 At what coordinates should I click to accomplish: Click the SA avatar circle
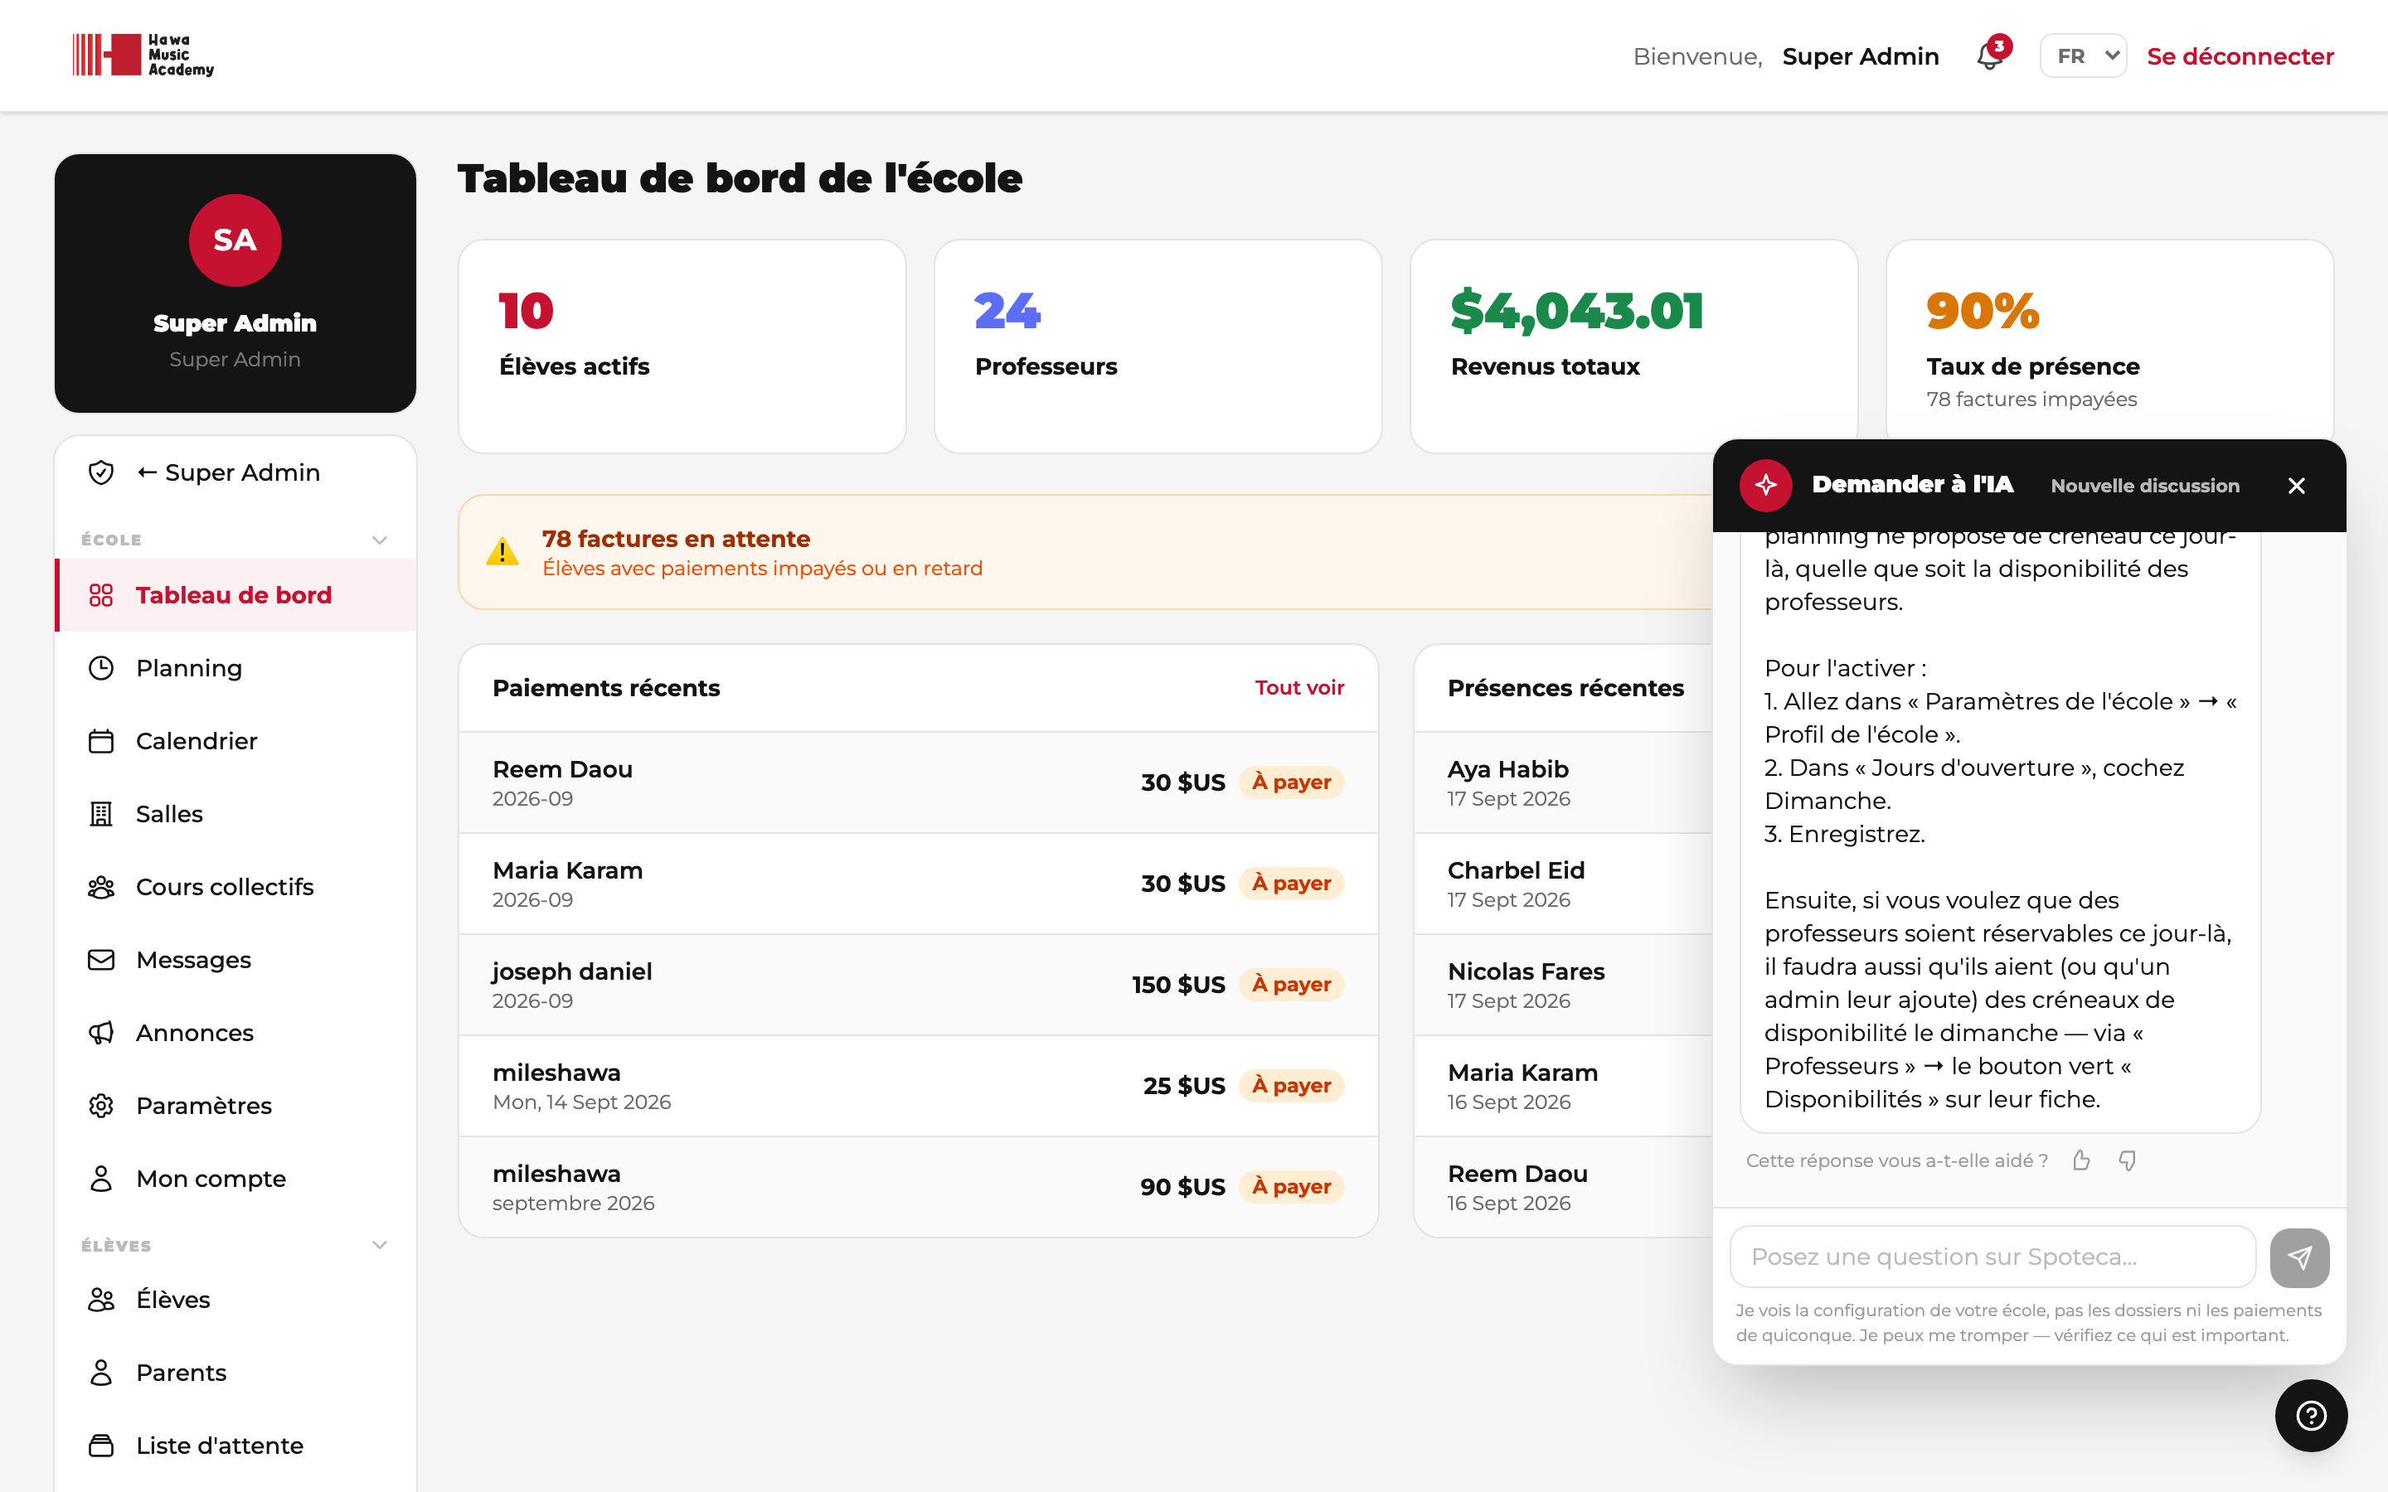235,240
